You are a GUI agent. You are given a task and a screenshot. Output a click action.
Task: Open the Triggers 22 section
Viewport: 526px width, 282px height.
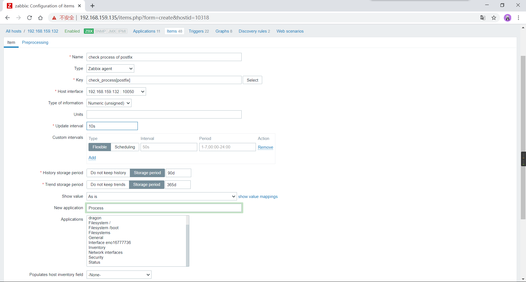(199, 31)
